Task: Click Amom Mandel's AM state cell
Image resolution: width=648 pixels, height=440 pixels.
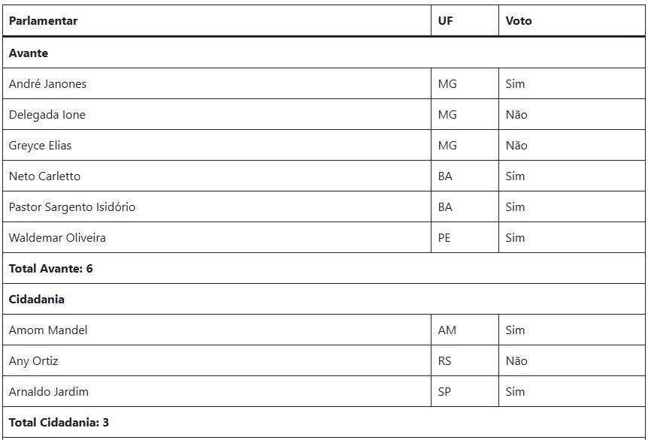Action: click(x=465, y=330)
